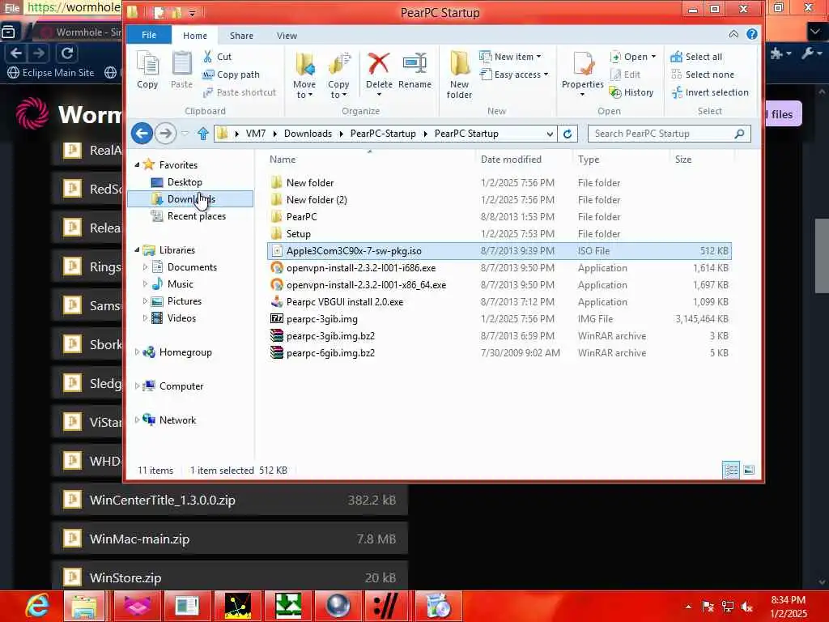Open the New item dropdown
The image size is (829, 622).
510,57
